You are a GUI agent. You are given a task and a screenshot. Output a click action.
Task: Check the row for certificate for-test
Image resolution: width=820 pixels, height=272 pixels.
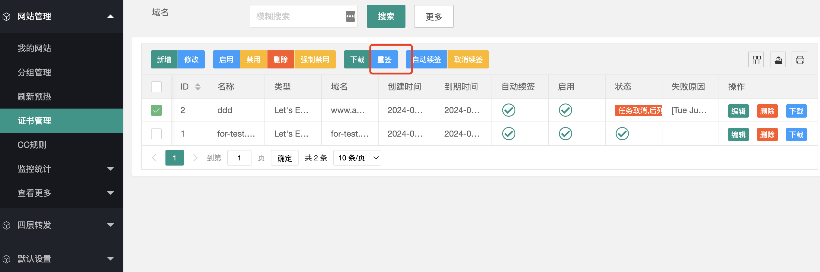pyautogui.click(x=156, y=134)
